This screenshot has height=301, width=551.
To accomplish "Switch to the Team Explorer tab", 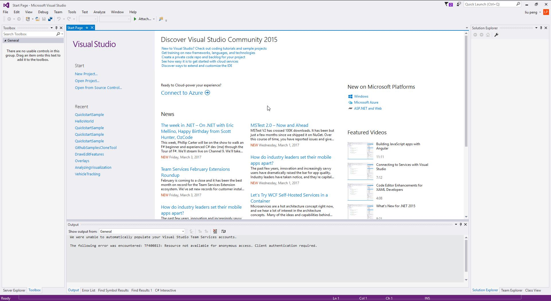I will (512, 290).
